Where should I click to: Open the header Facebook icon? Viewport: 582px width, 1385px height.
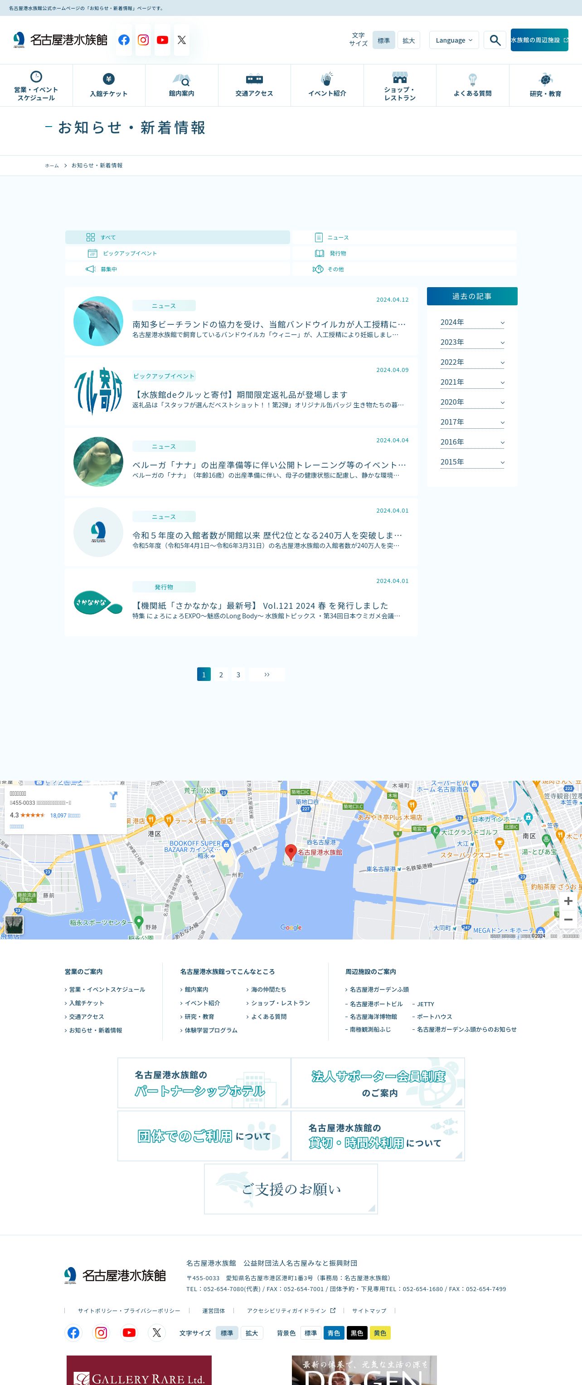[x=124, y=40]
